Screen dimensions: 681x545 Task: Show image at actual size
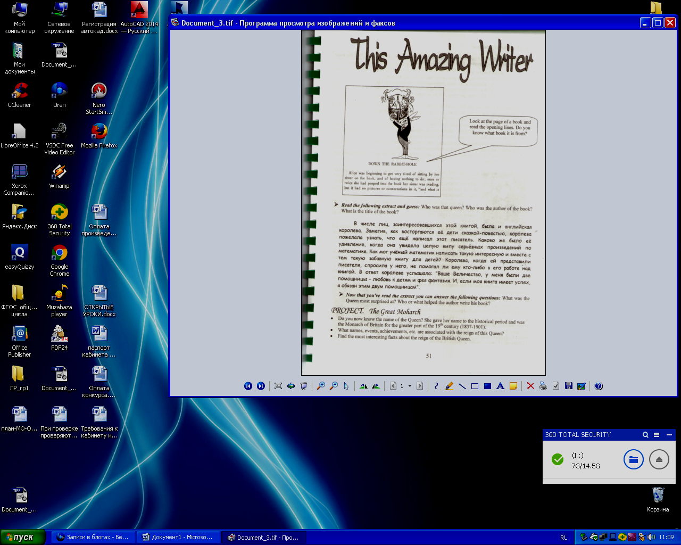click(x=290, y=386)
